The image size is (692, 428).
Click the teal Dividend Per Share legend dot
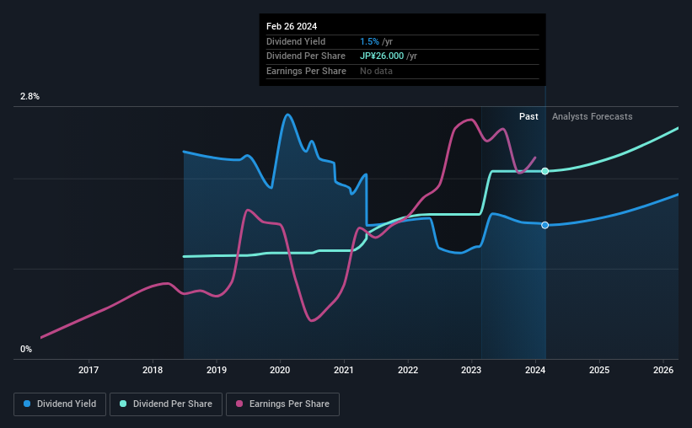(123, 404)
